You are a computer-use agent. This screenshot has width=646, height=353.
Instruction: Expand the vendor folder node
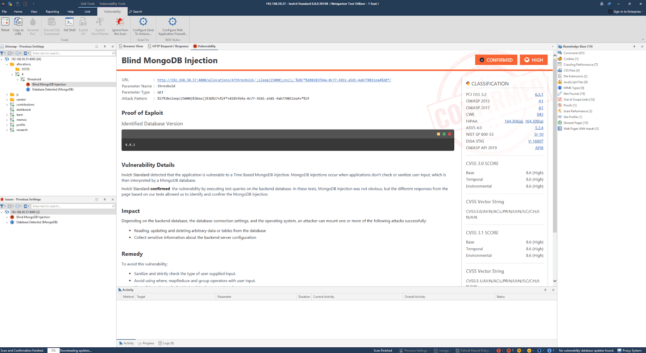tap(7, 99)
